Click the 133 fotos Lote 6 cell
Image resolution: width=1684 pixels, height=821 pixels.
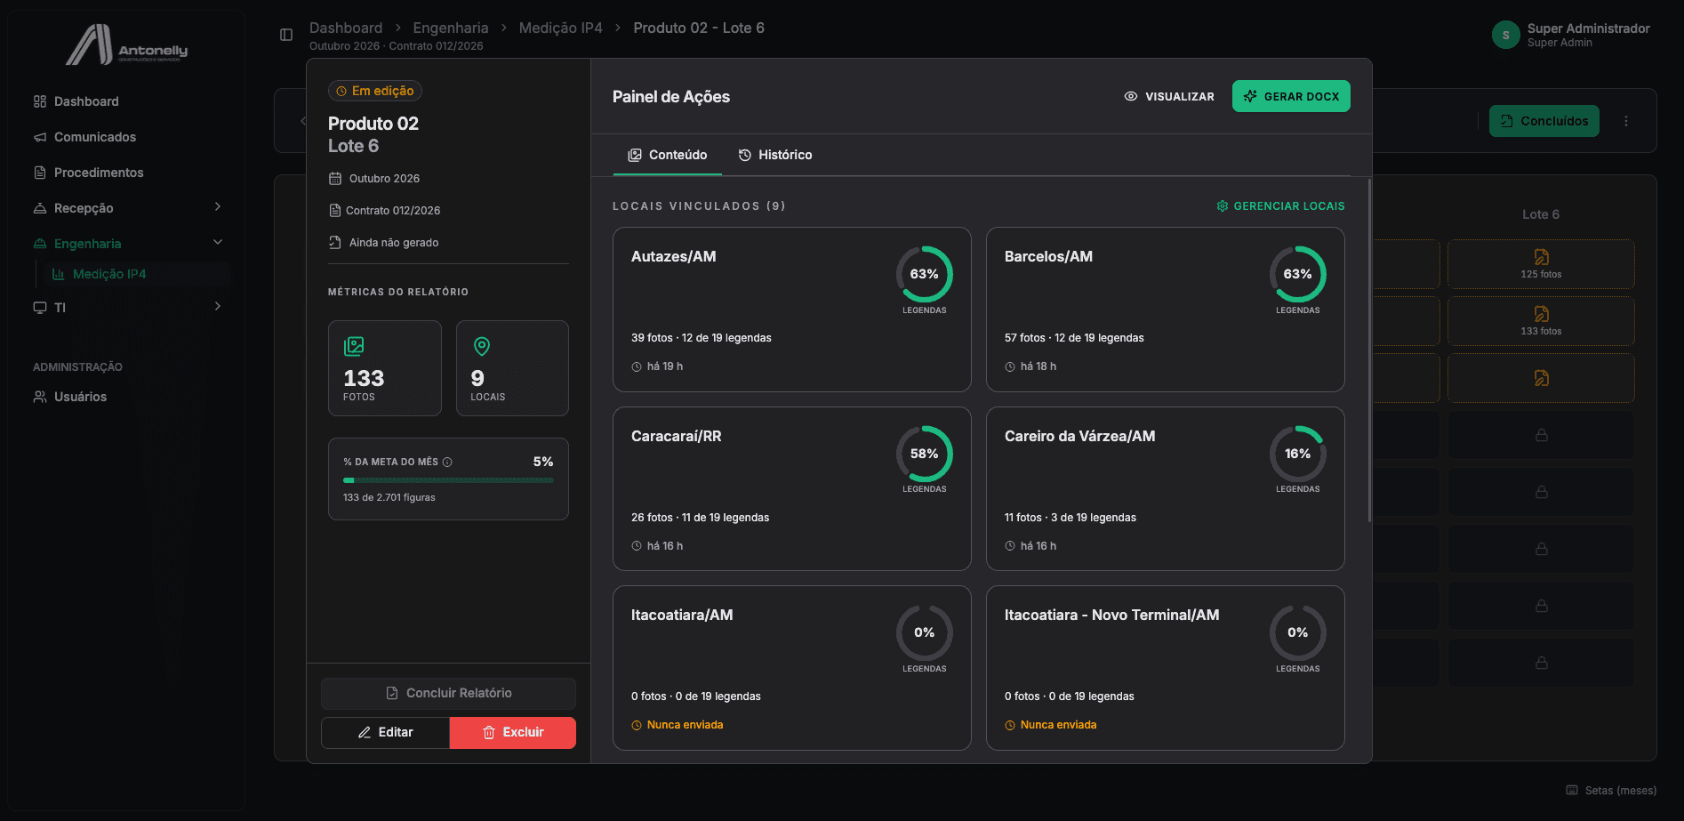point(1541,321)
